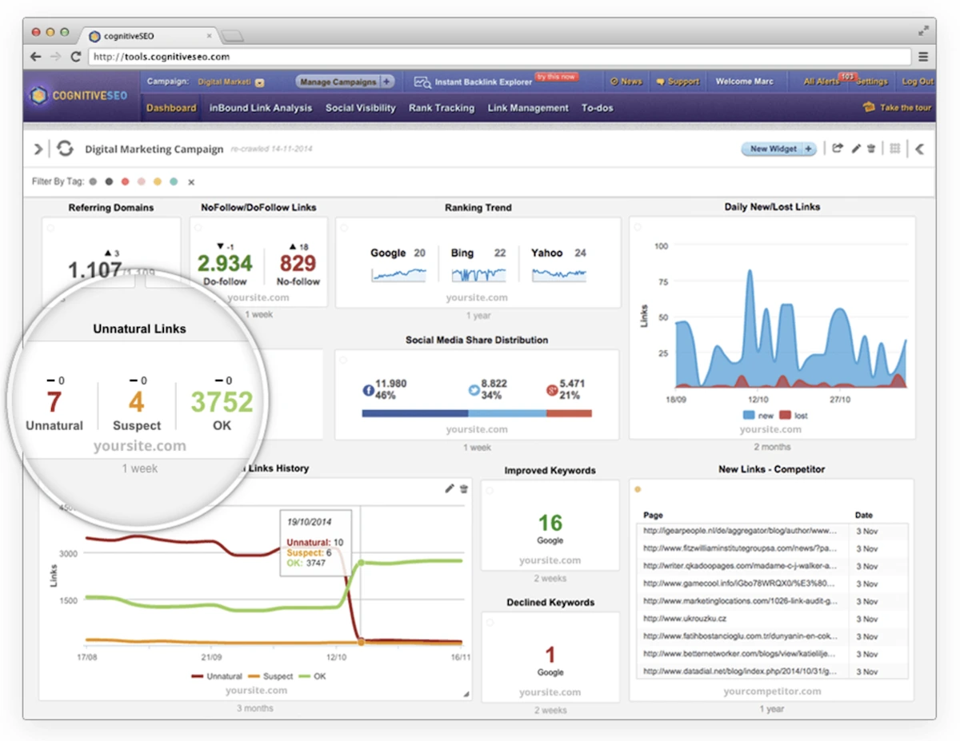Select the pencil edit icon in the toolbar
The height and width of the screenshot is (741, 960).
tap(857, 148)
